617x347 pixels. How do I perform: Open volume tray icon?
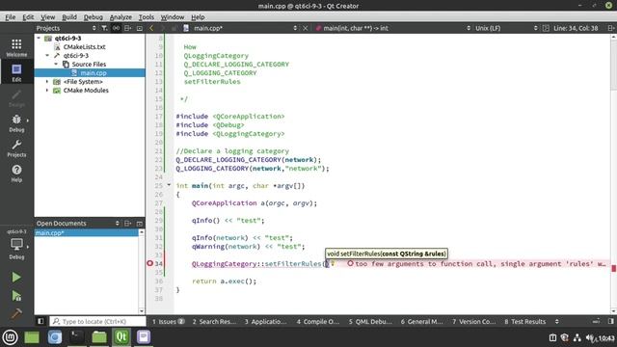(x=590, y=337)
